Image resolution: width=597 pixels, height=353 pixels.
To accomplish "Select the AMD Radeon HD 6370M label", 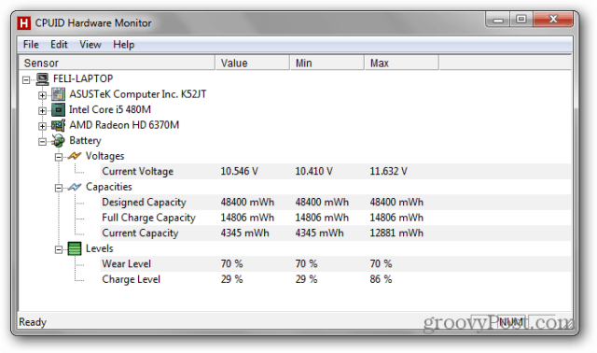I will (x=124, y=125).
